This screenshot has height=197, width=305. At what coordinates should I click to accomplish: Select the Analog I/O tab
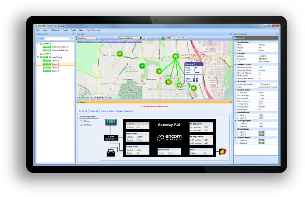pos(94,111)
